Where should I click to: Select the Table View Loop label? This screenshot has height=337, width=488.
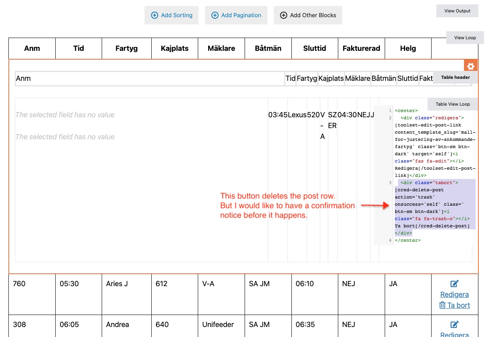(453, 104)
